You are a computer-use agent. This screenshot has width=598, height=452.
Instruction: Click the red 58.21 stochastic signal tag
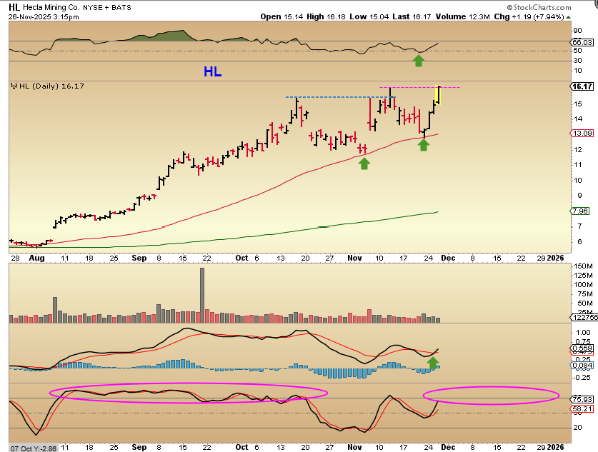pyautogui.click(x=582, y=409)
